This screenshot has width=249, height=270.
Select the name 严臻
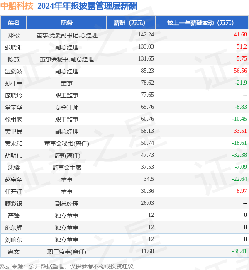pos(14,216)
